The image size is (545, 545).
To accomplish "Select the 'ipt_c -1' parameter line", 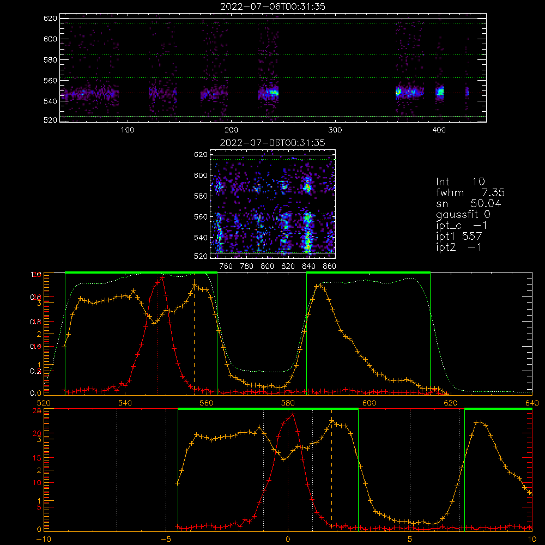I will pos(462,226).
